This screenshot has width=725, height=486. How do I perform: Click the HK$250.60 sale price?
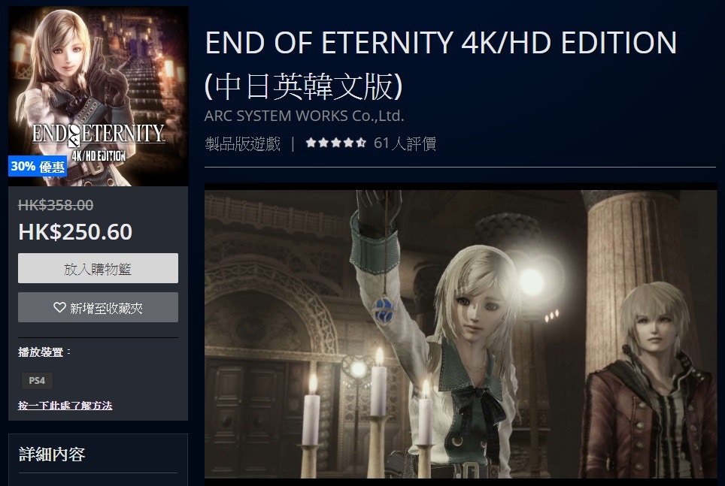coord(75,231)
